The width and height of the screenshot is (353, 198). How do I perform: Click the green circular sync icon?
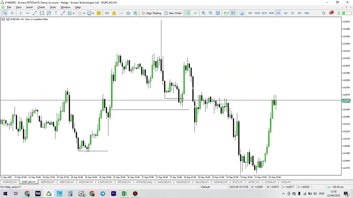coord(135,13)
